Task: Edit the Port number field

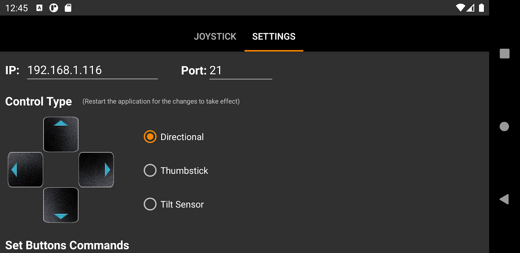Action: tap(240, 71)
